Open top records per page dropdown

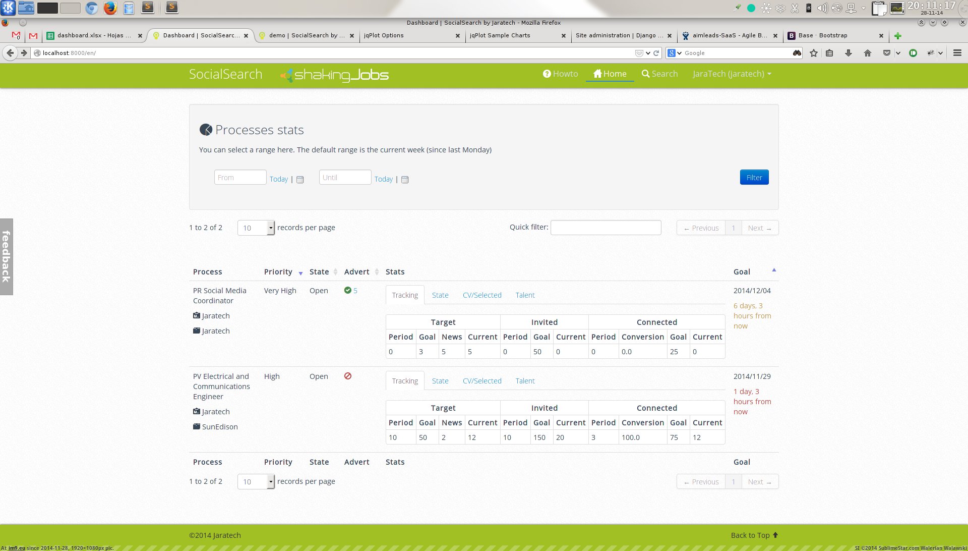tap(256, 228)
